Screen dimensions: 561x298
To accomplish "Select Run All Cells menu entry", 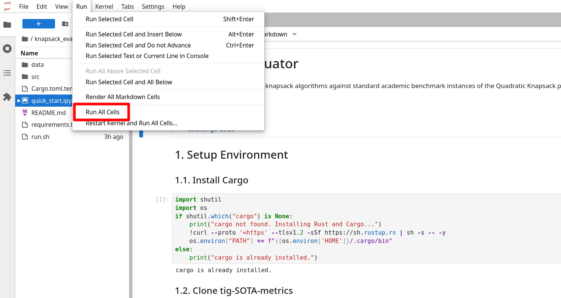I will pos(102,112).
